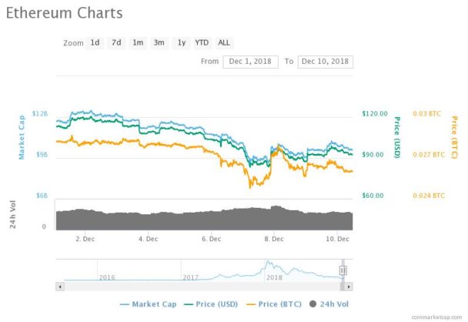This screenshot has height=322, width=468.
Task: Switch zoom to 1y
Action: [182, 42]
